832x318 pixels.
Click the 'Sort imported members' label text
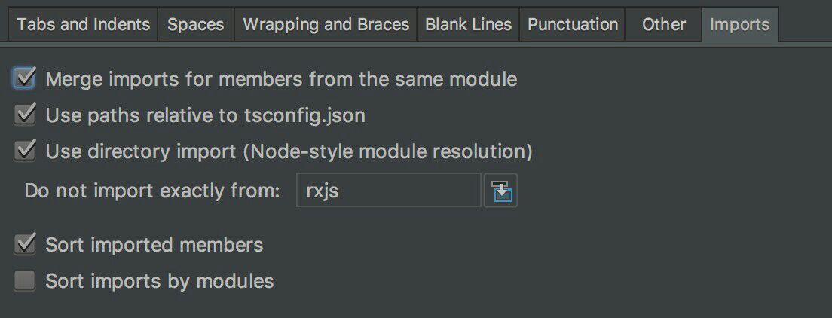[154, 245]
